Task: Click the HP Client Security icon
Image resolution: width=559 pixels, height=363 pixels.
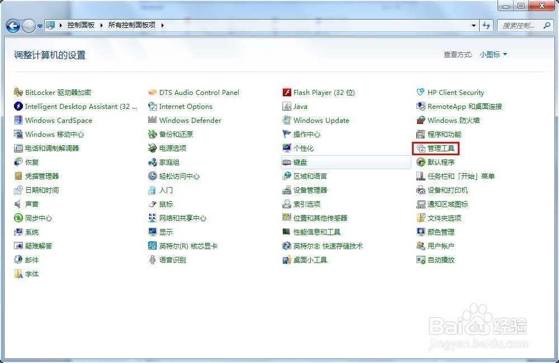Action: click(421, 92)
